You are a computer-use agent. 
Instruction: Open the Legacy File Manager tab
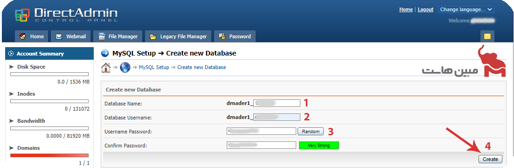(178, 36)
